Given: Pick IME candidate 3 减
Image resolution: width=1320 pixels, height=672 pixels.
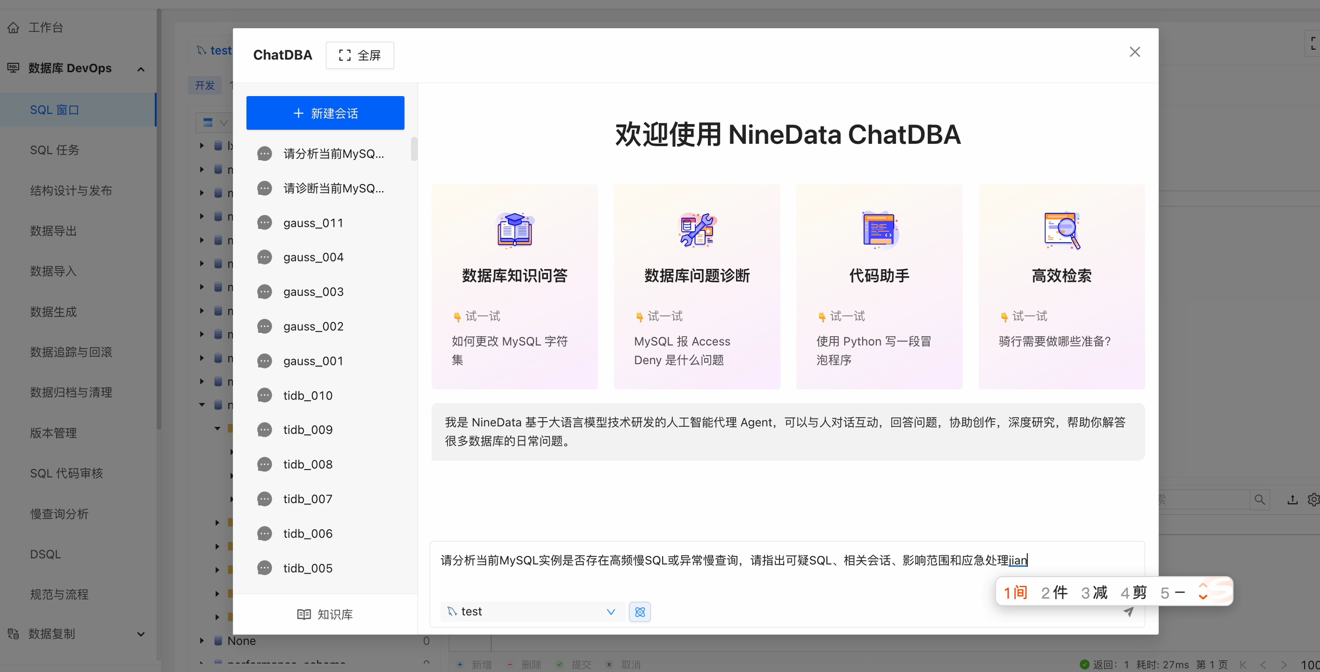Looking at the screenshot, I should [1094, 593].
